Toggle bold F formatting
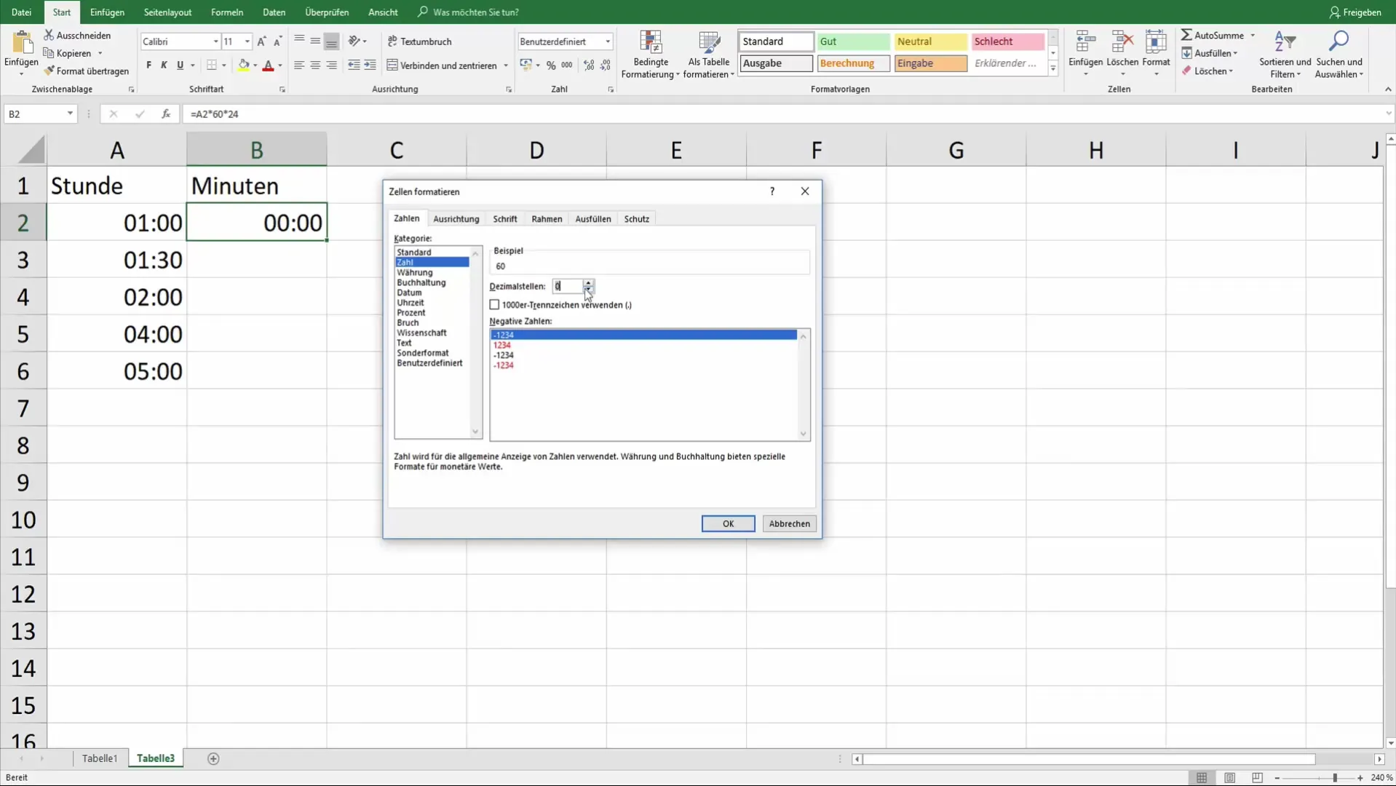 149,65
